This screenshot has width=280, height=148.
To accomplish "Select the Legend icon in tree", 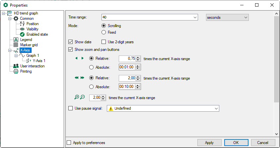I will click(x=16, y=40).
